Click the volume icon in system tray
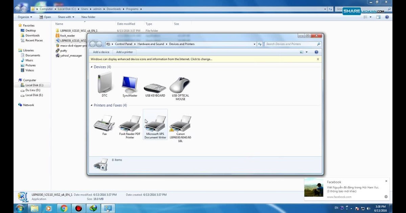 368,208
